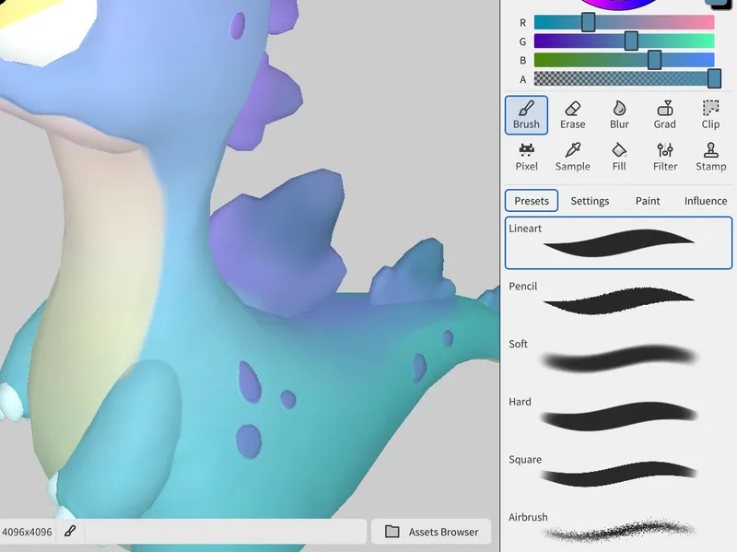
Task: Click the Brush tool button
Action: (x=526, y=115)
